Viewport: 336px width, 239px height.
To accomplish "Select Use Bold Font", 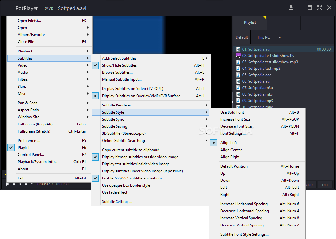I will click(x=257, y=112).
